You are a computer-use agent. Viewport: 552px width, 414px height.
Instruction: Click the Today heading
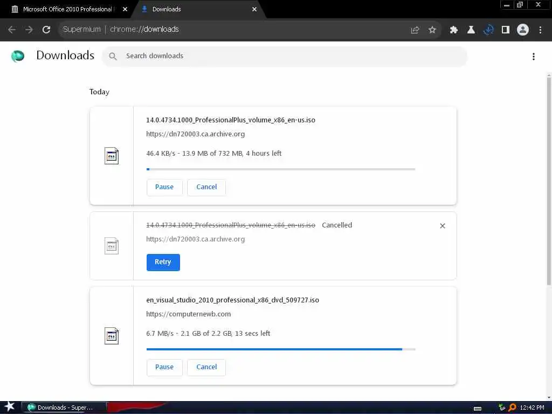point(99,92)
